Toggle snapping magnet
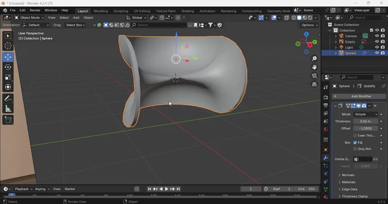Viewport: 388px width, 204px height. (162, 18)
